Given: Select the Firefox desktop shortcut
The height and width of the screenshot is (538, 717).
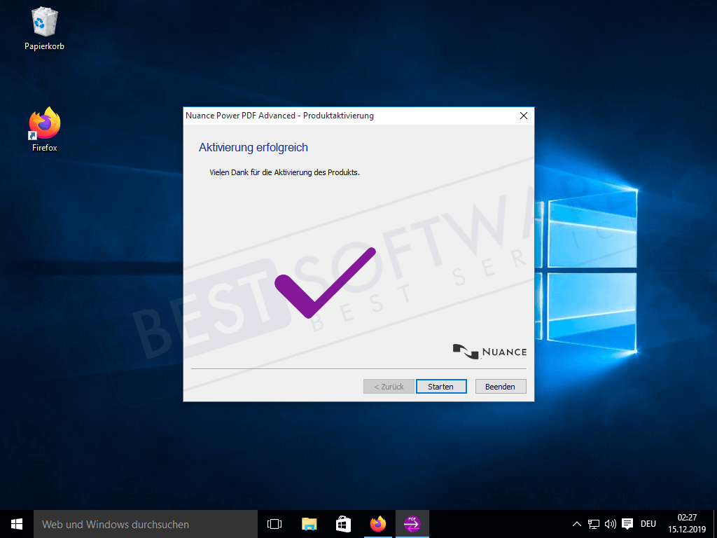Looking at the screenshot, I should click(44, 130).
